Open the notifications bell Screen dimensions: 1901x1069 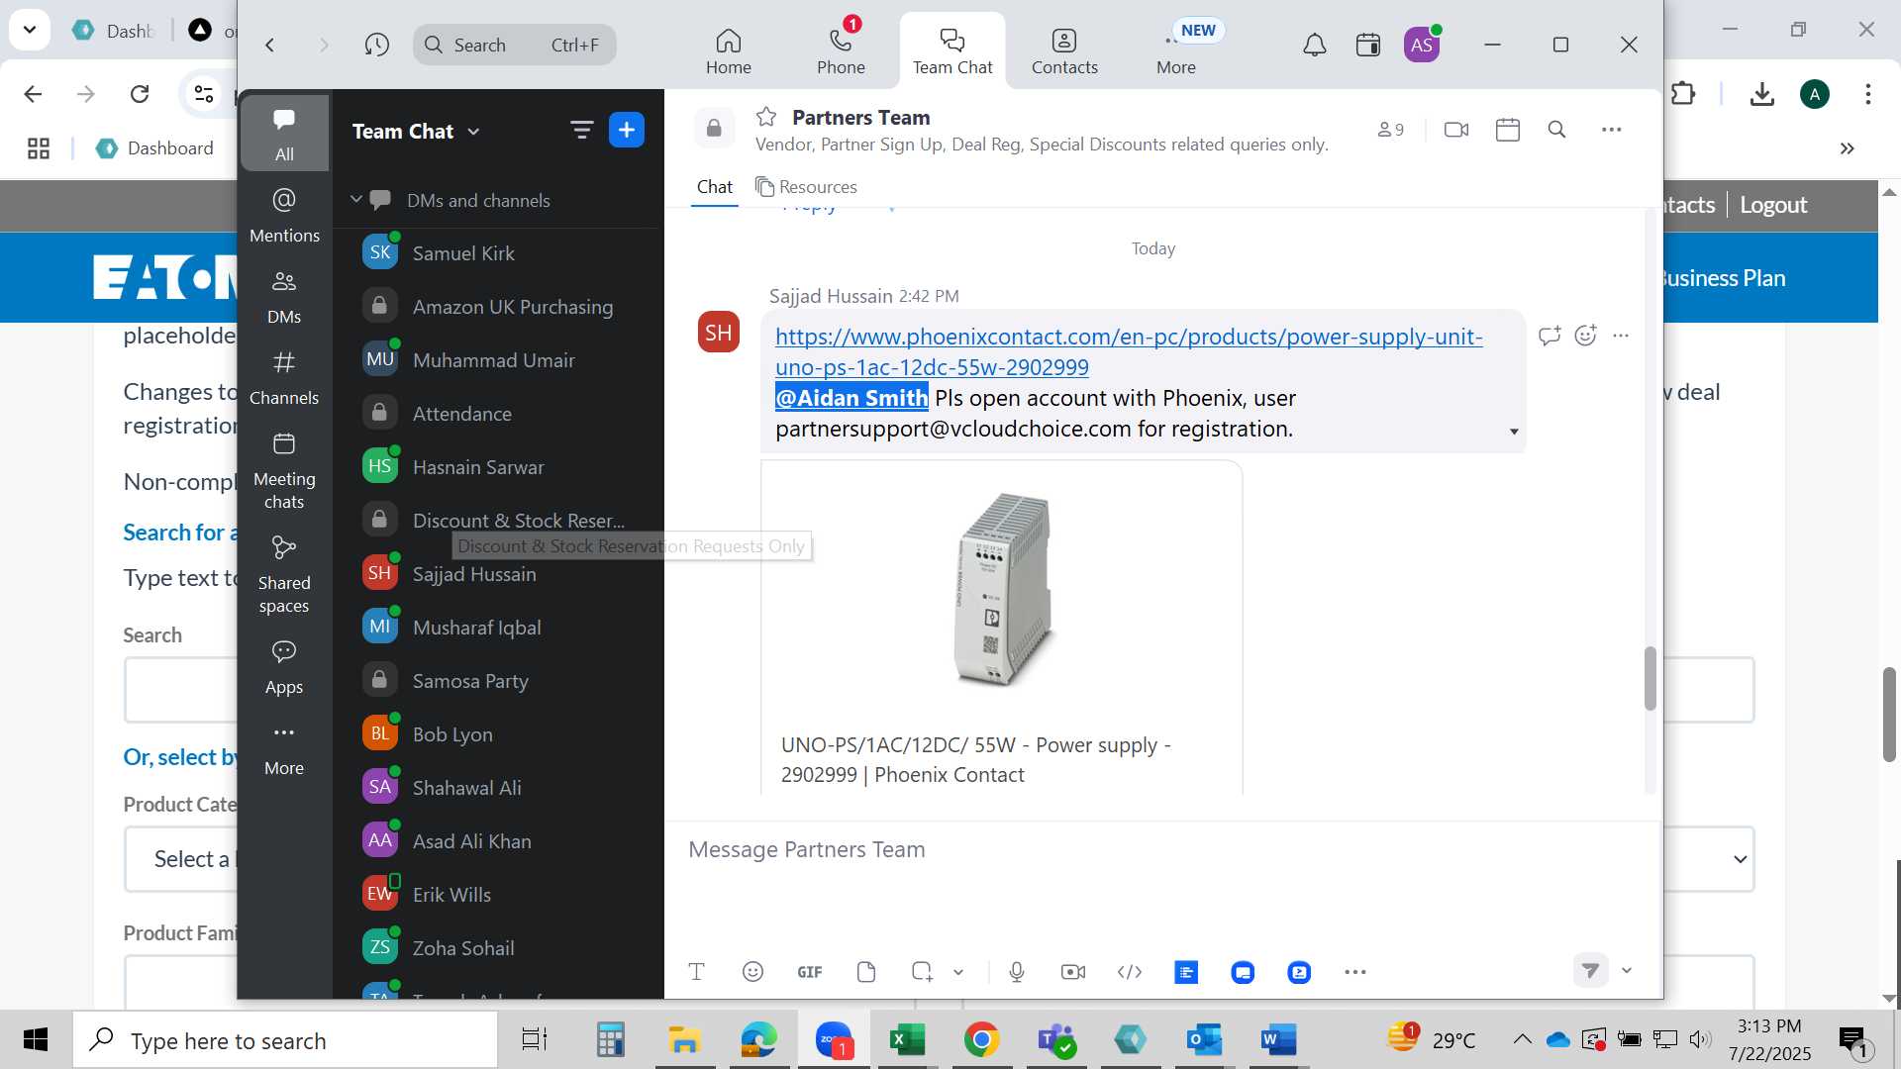pyautogui.click(x=1314, y=45)
